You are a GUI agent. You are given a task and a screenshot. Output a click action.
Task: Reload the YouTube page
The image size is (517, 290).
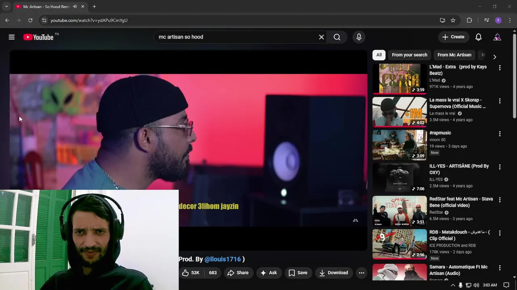(x=30, y=20)
